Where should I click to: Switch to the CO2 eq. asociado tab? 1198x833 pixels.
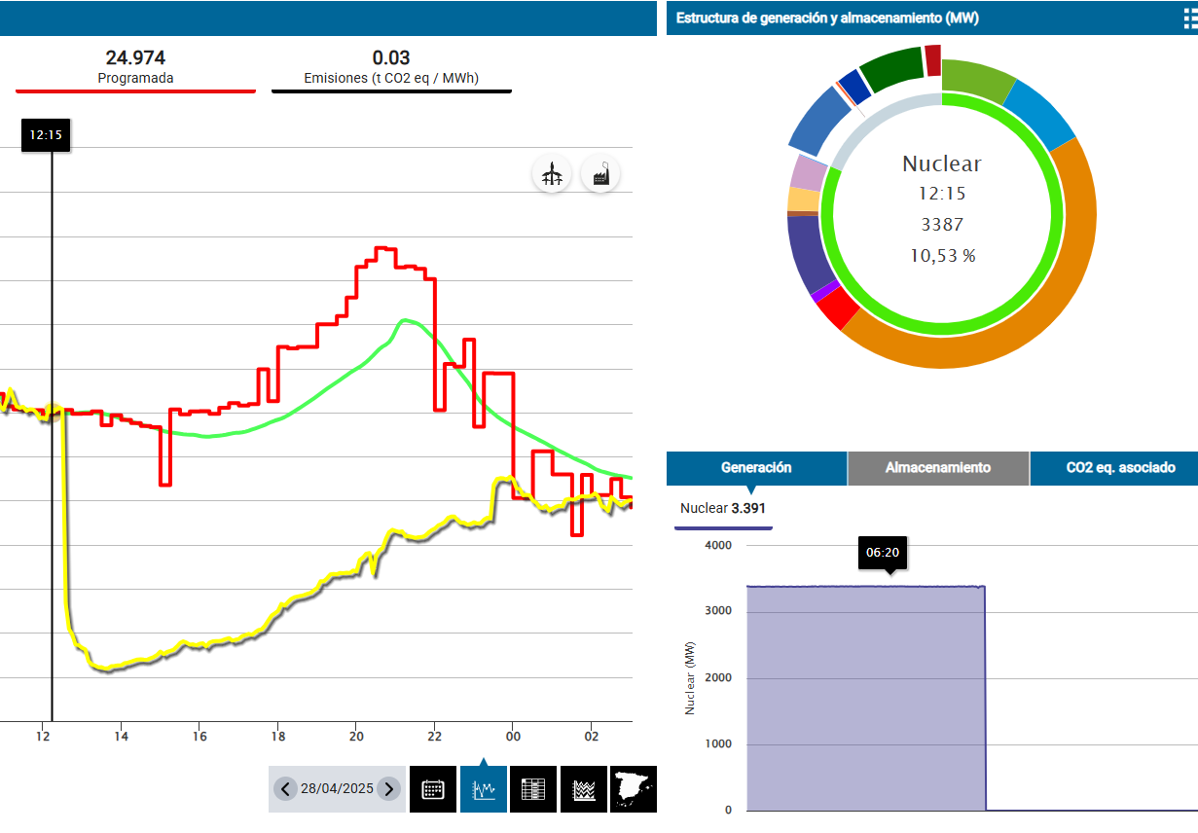point(1120,468)
